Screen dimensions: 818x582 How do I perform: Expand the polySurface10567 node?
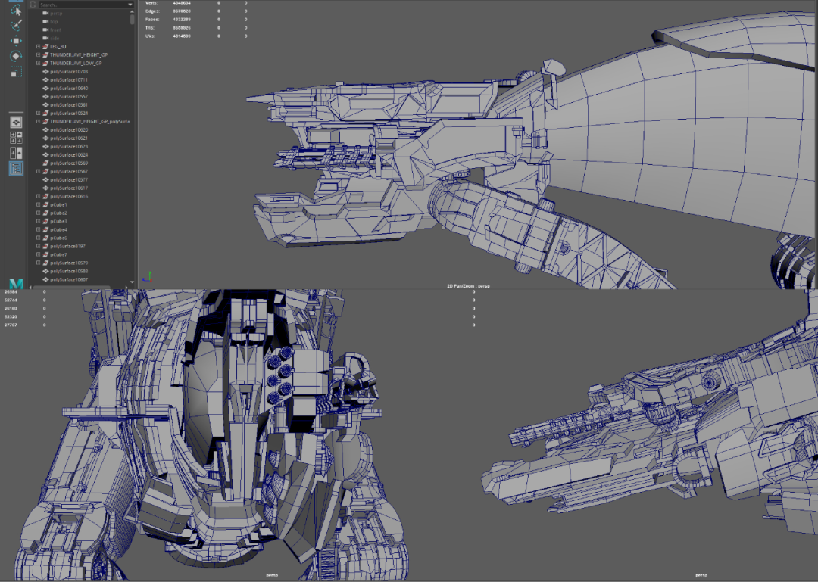38,172
